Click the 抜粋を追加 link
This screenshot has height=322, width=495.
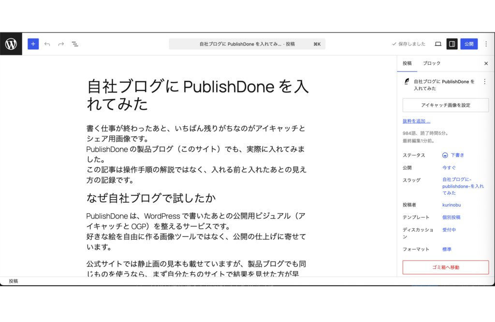(x=416, y=121)
